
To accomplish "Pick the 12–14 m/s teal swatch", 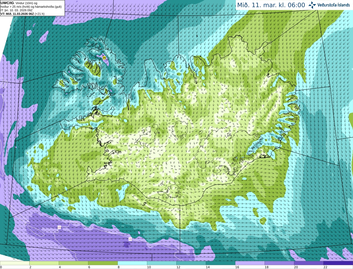I will point(191,263).
